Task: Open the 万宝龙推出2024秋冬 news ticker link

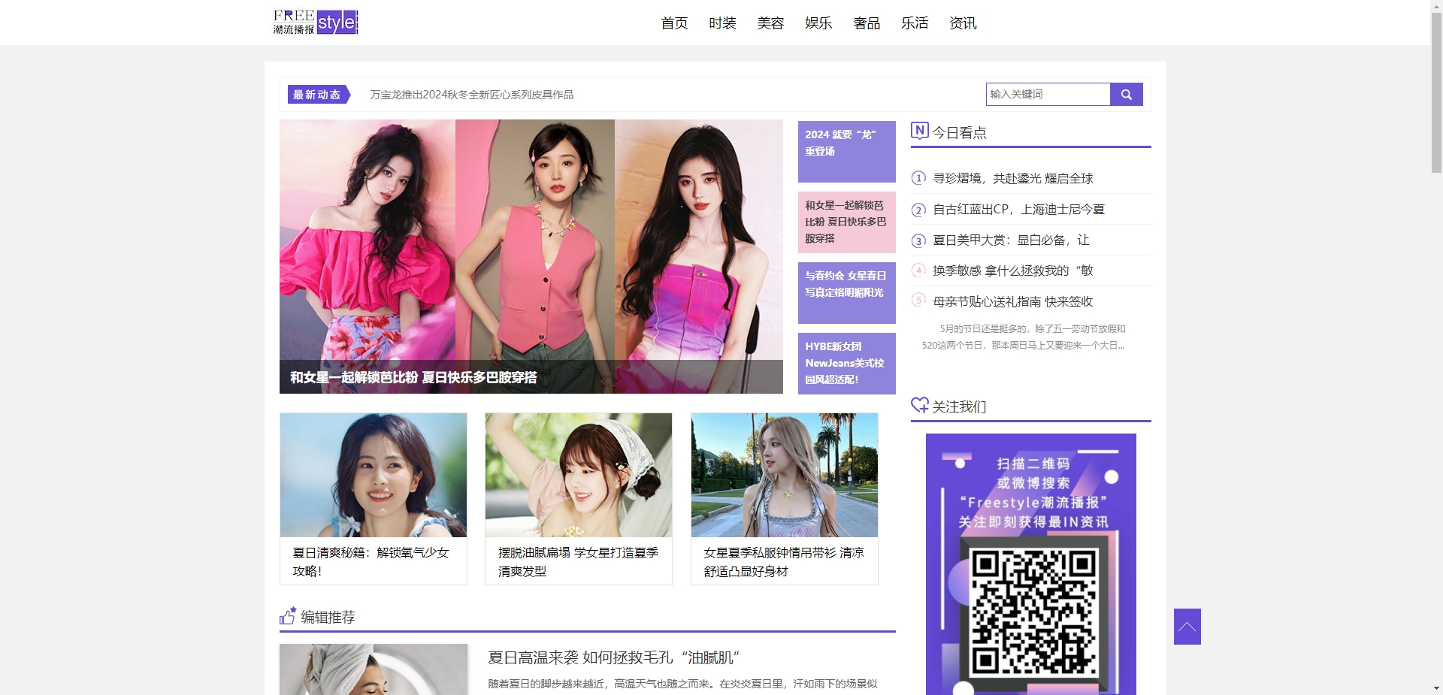Action: pyautogui.click(x=471, y=95)
